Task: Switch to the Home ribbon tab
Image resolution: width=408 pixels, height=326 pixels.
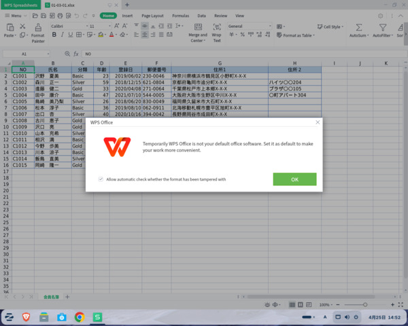Action: pyautogui.click(x=108, y=16)
